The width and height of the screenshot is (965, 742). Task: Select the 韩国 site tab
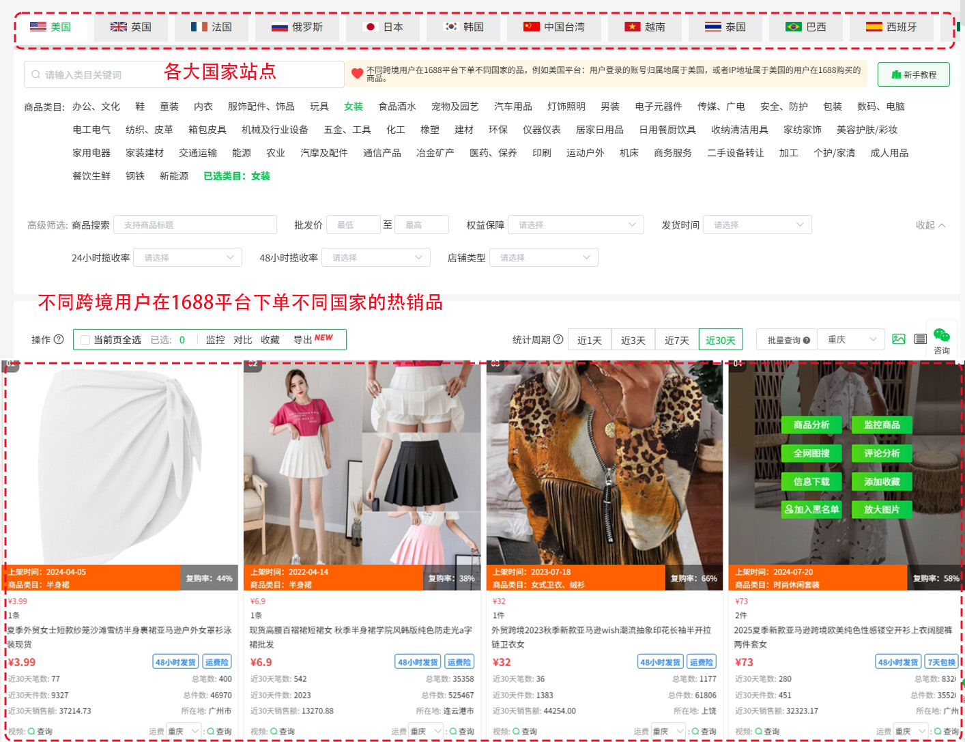464,27
